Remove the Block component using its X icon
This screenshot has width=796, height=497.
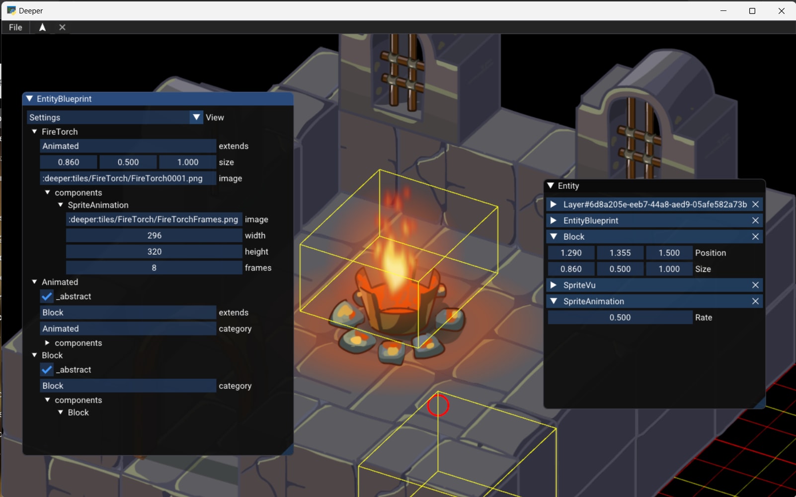(756, 237)
